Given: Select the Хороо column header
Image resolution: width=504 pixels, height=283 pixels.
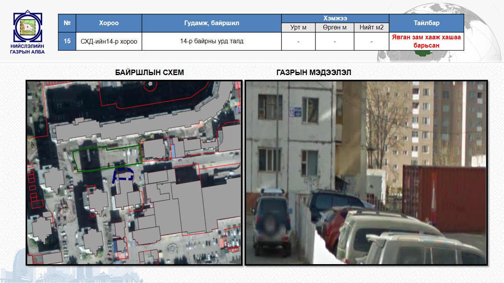Looking at the screenshot, I should [x=109, y=23].
